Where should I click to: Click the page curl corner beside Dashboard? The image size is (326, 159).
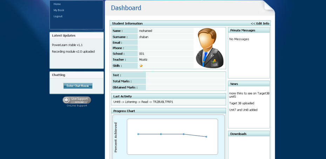coord(269,7)
